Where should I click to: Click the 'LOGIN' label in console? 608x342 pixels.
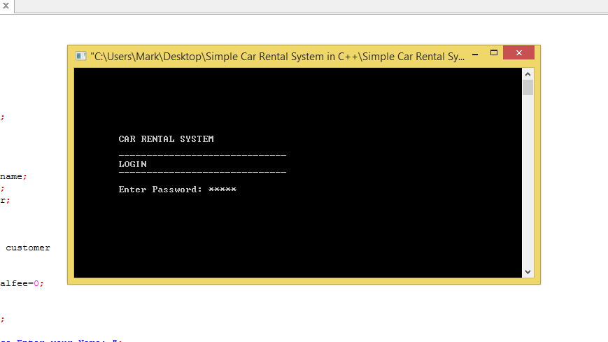tap(132, 164)
